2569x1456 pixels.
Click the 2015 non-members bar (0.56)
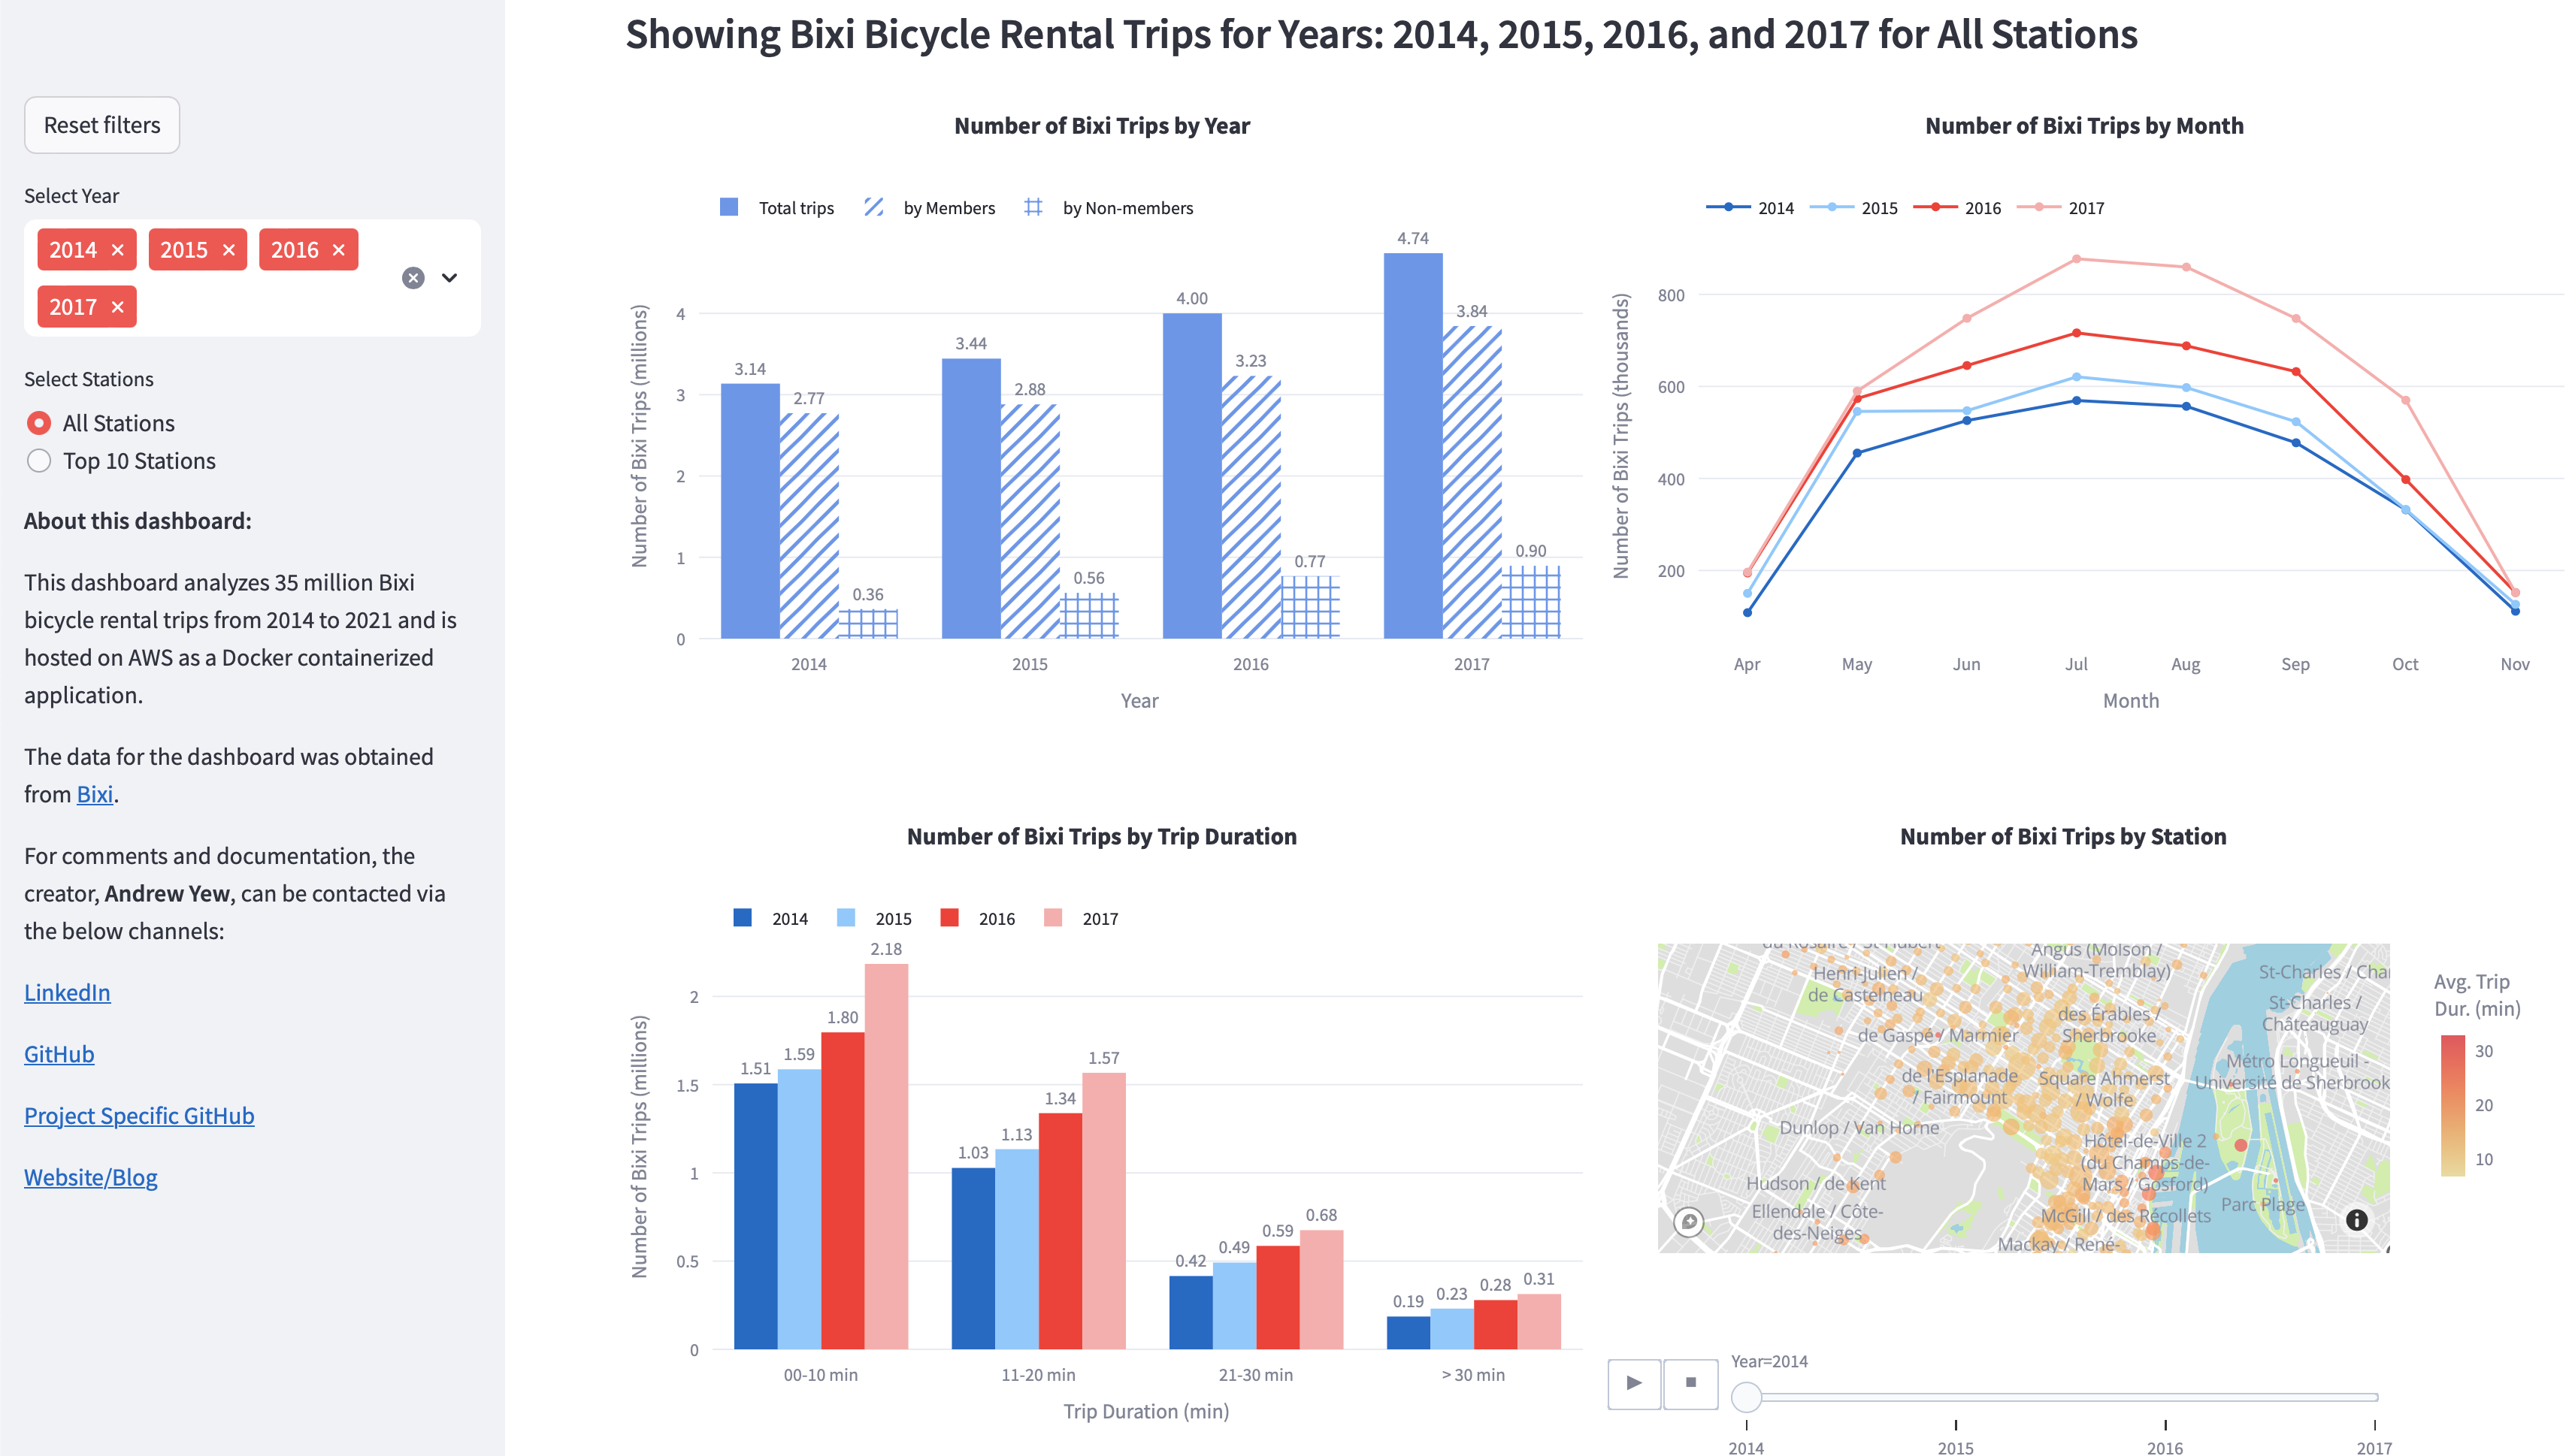[x=1088, y=616]
